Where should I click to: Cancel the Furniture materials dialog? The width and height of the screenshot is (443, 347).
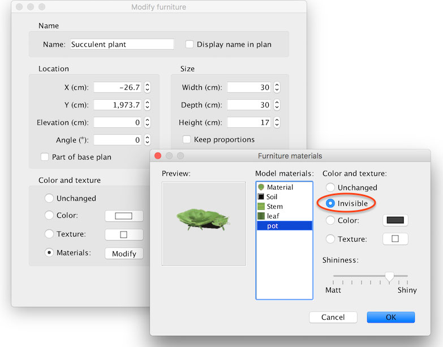click(x=333, y=318)
